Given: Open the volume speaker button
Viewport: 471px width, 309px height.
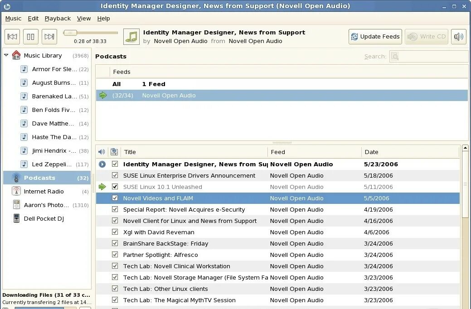Looking at the screenshot, I should coord(458,37).
